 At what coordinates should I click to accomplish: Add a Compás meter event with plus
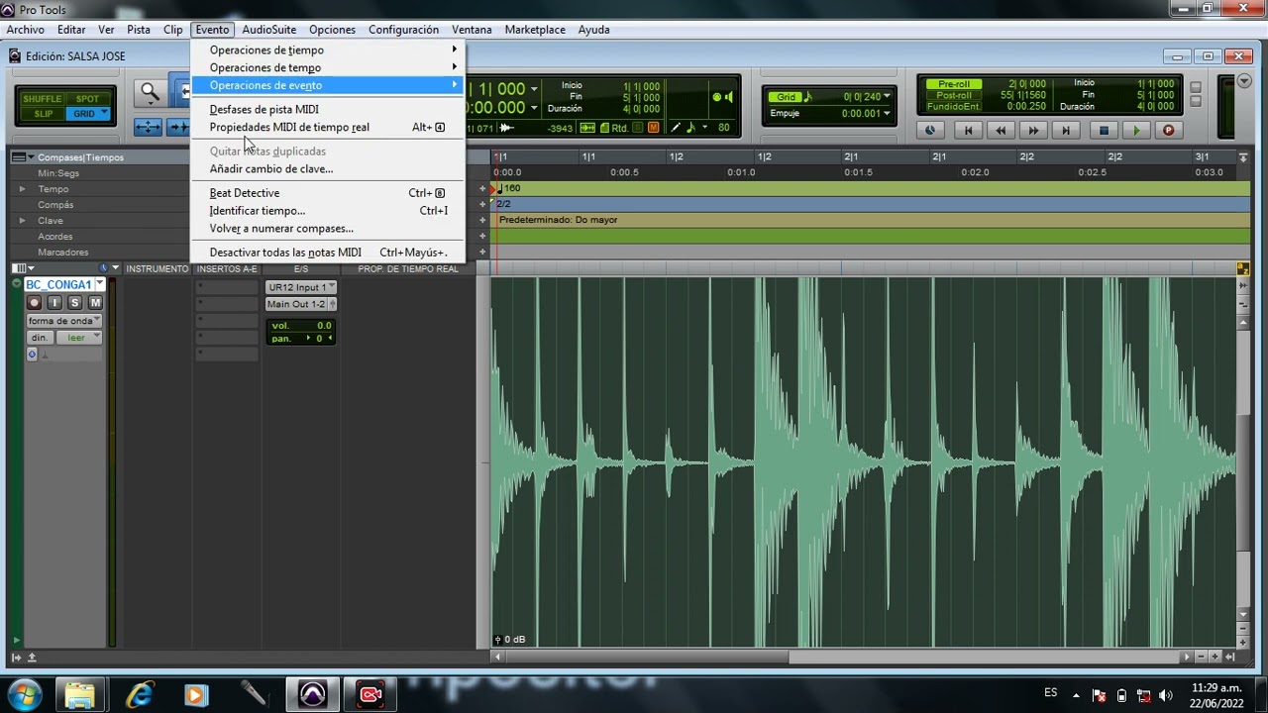click(x=483, y=205)
